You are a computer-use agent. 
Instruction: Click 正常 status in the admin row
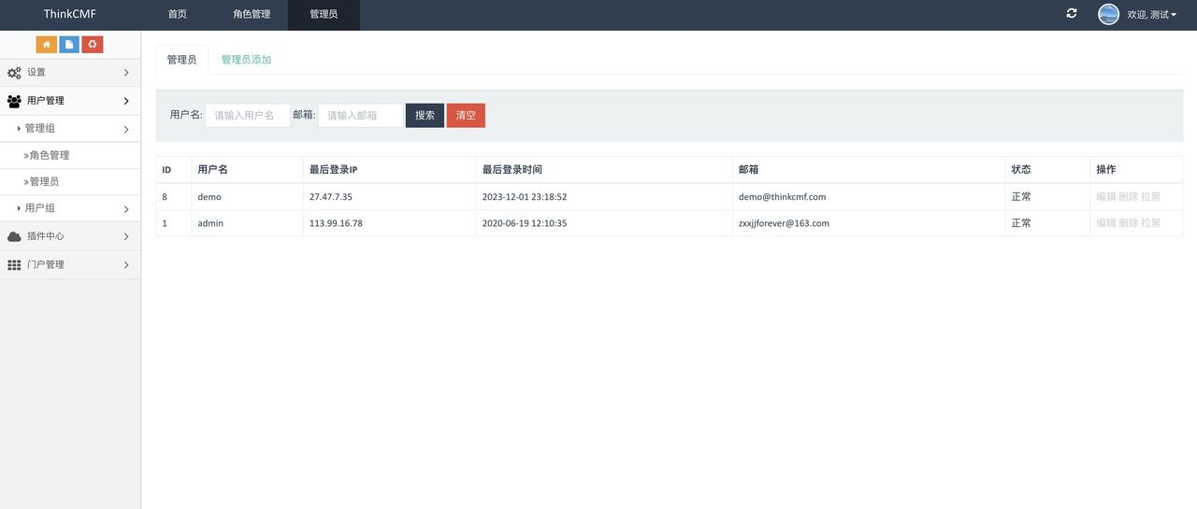pyautogui.click(x=1021, y=223)
